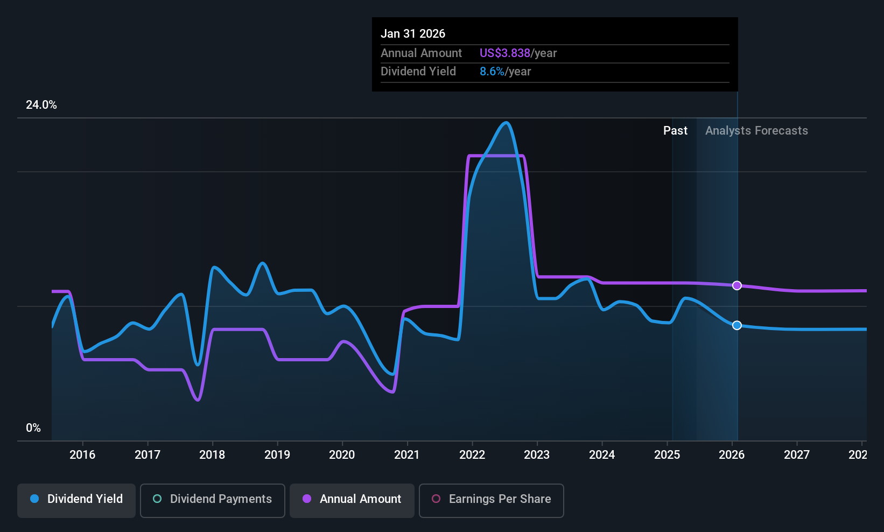This screenshot has width=884, height=532.
Task: Click the 0% y-axis label
Action: click(33, 428)
